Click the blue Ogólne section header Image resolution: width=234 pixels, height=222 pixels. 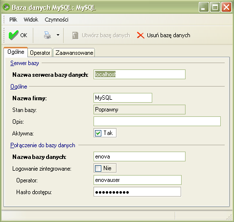[x=19, y=87]
